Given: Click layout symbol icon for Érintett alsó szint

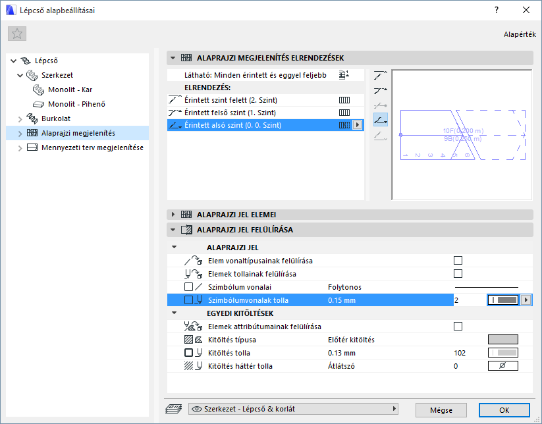Looking at the screenshot, I should click(x=344, y=125).
